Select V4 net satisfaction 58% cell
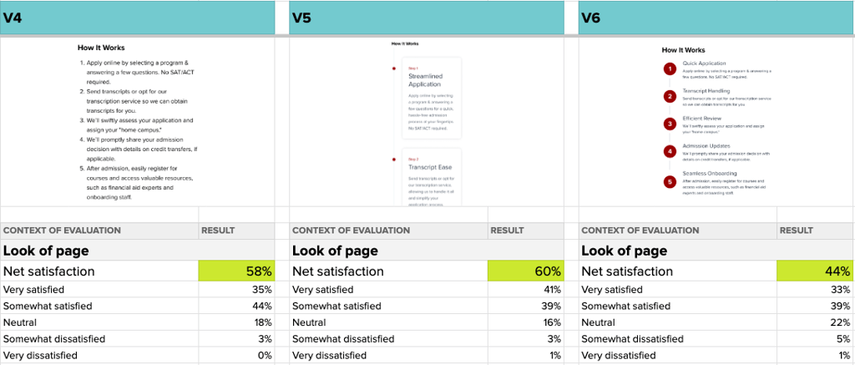 (x=236, y=271)
